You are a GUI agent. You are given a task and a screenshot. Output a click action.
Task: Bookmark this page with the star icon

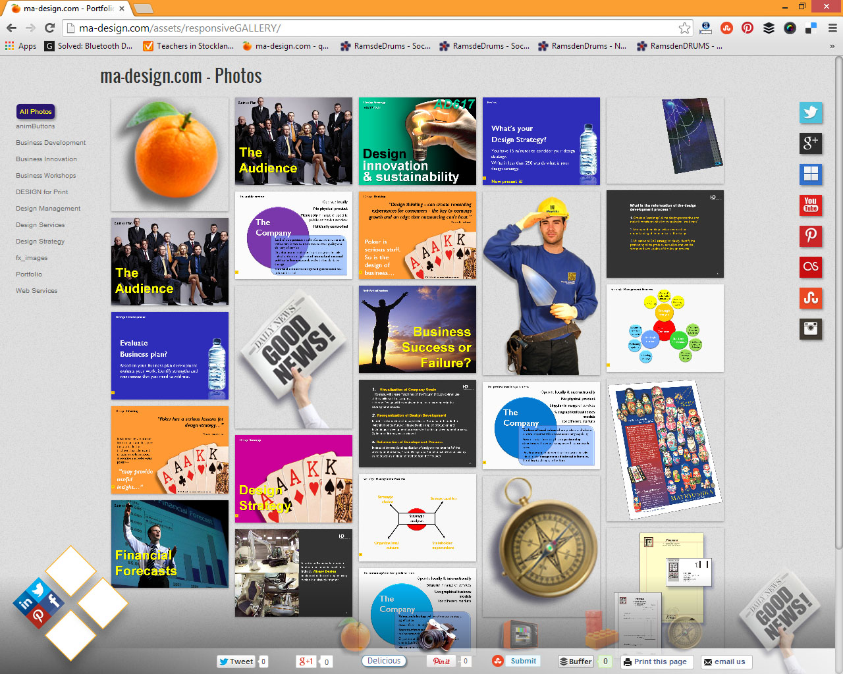684,28
